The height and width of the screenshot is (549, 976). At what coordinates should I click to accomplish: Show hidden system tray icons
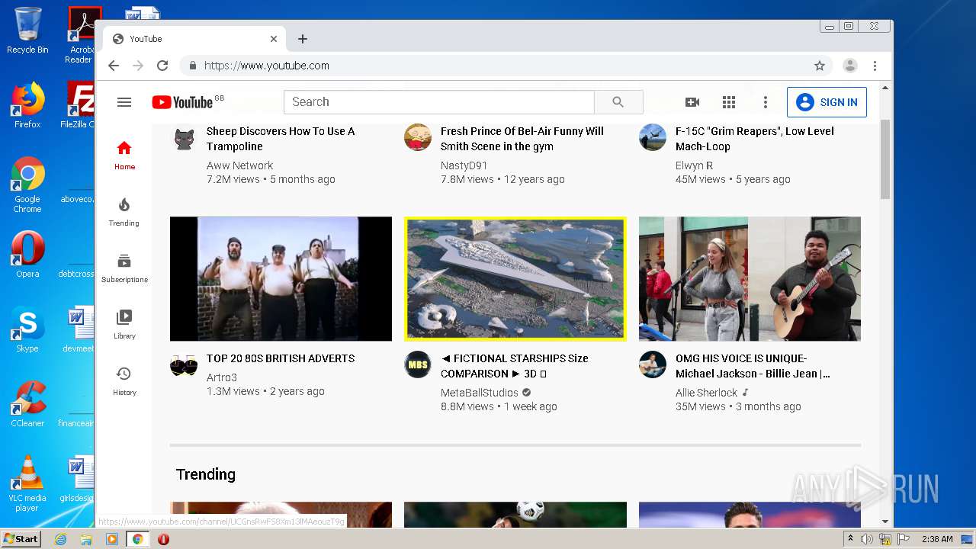[x=850, y=539]
